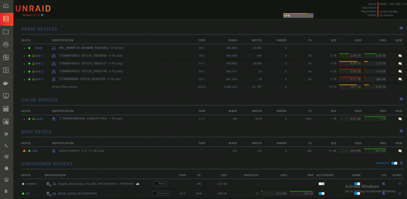Open the system Info monitor icon in sidebar
This screenshot has width=407, height=199.
point(7,180)
